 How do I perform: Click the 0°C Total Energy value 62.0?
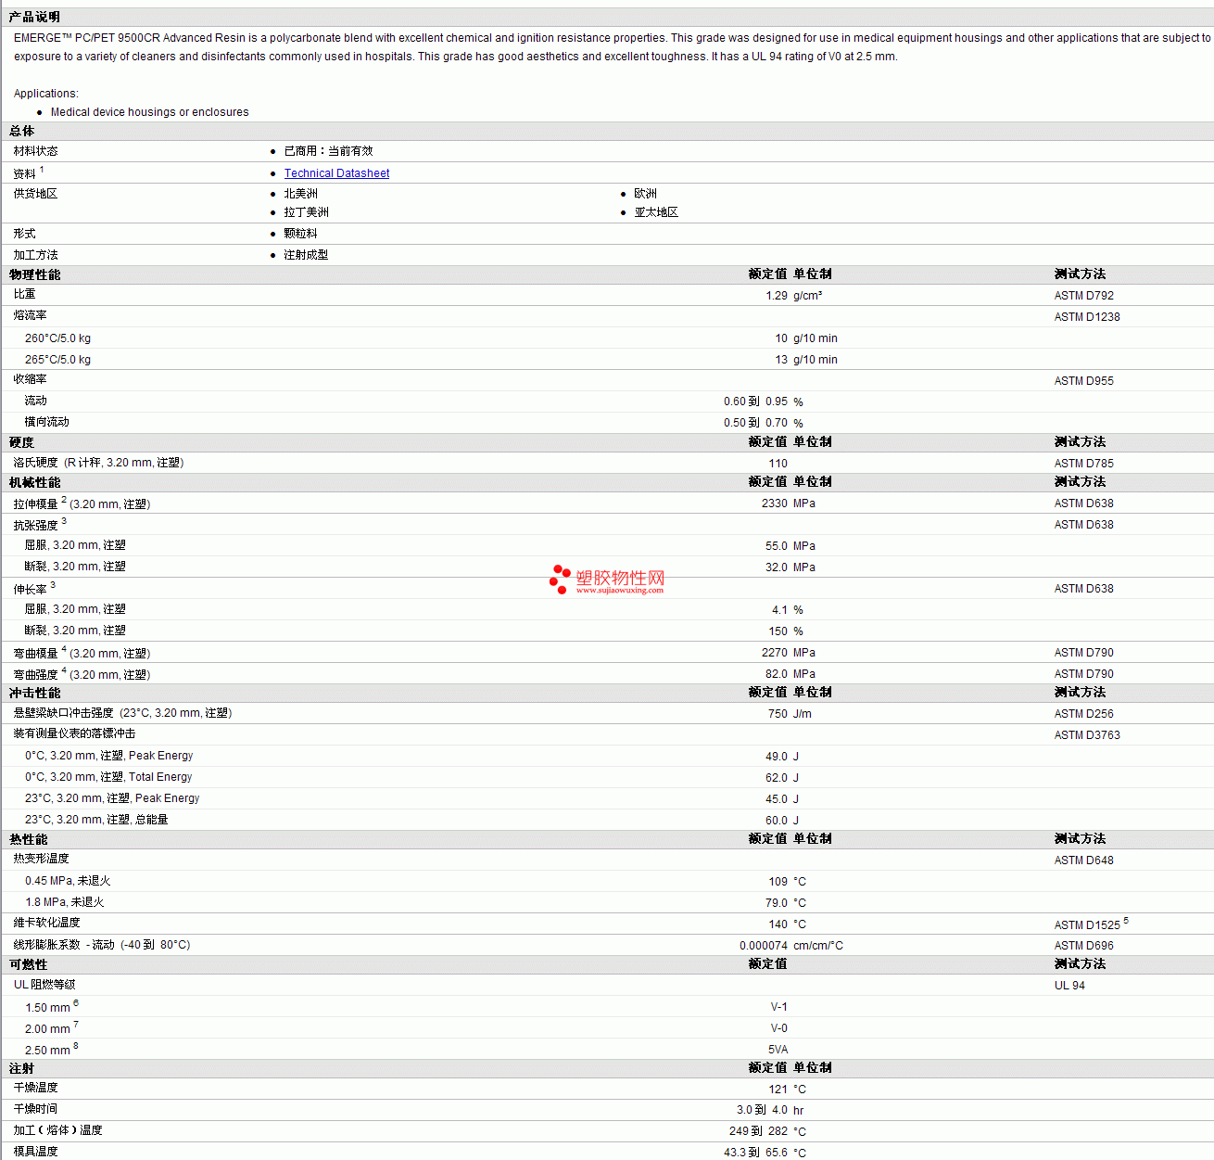777,778
